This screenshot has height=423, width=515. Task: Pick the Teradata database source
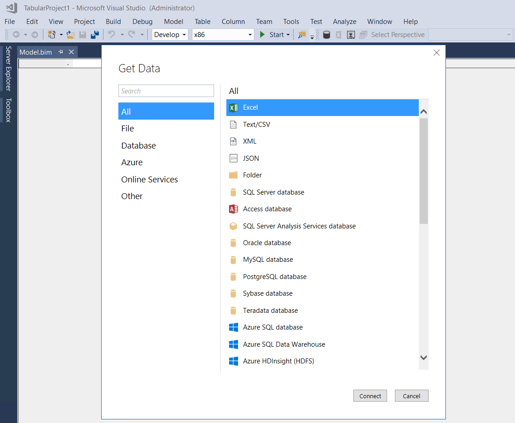pyautogui.click(x=322, y=310)
